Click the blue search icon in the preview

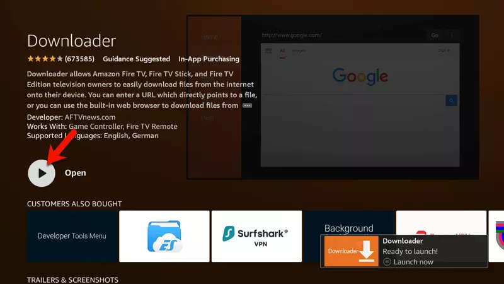pos(451,100)
